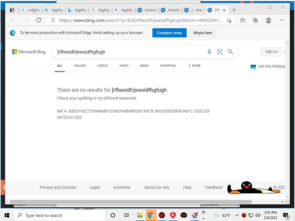Click the taskbar search box
Screen dimensions: 295x221
coord(60,215)
